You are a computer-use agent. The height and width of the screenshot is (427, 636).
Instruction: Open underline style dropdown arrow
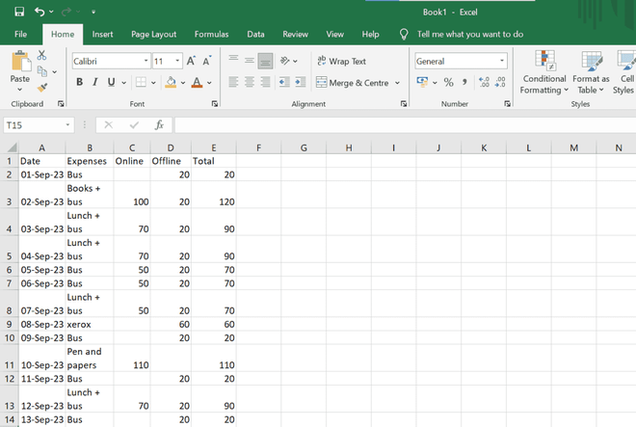123,83
